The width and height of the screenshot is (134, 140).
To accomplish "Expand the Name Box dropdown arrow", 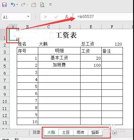I will tap(28, 16).
